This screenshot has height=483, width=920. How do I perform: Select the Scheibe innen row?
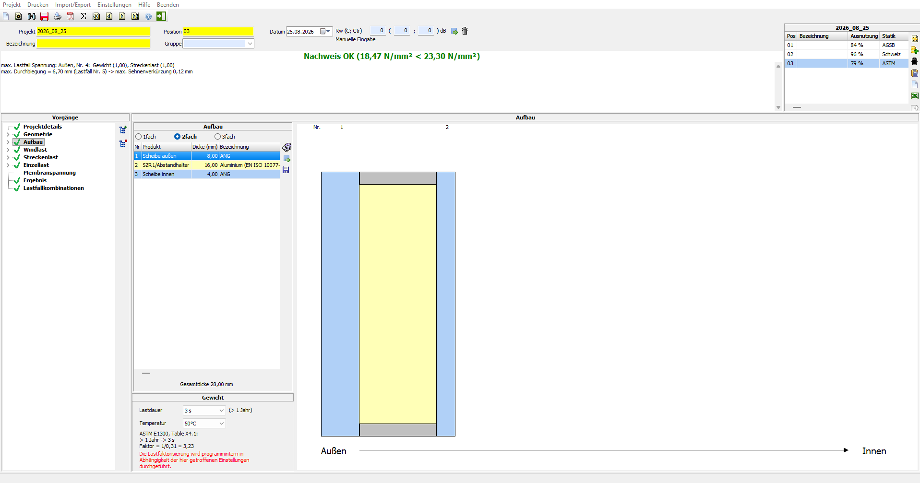pos(207,174)
